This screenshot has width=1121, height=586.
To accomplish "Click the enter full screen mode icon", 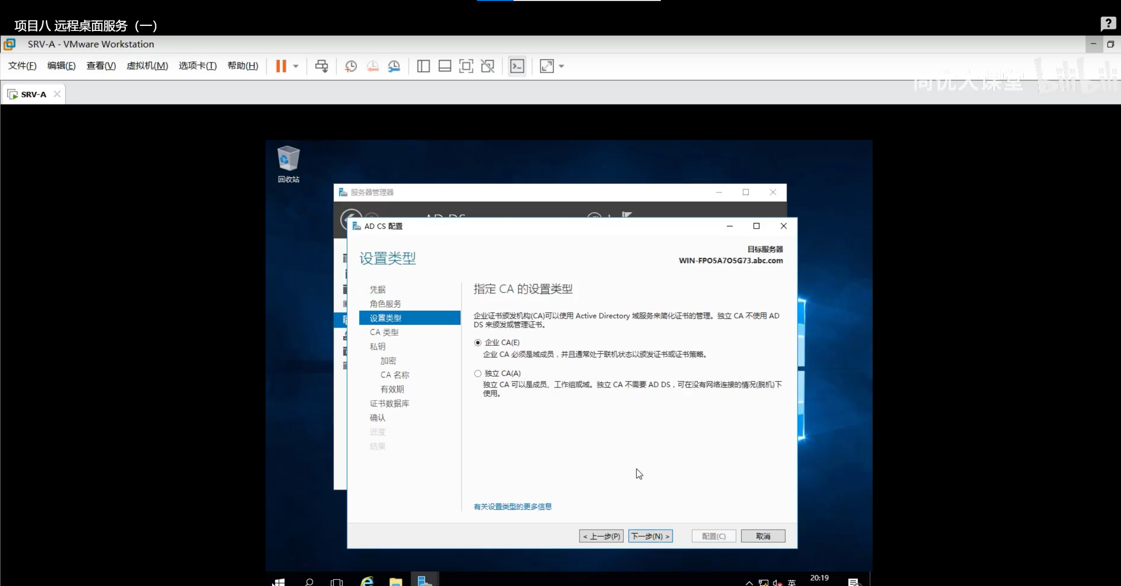I will [466, 66].
